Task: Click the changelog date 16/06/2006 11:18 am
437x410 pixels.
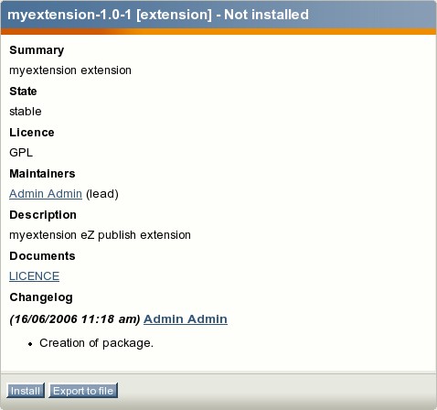Action: 75,319
